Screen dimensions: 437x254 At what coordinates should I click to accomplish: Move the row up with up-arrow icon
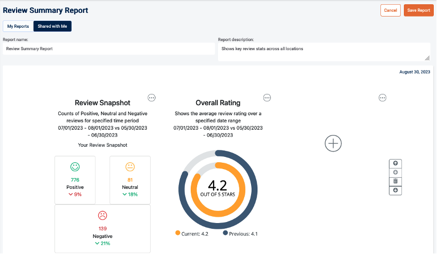tap(395, 163)
